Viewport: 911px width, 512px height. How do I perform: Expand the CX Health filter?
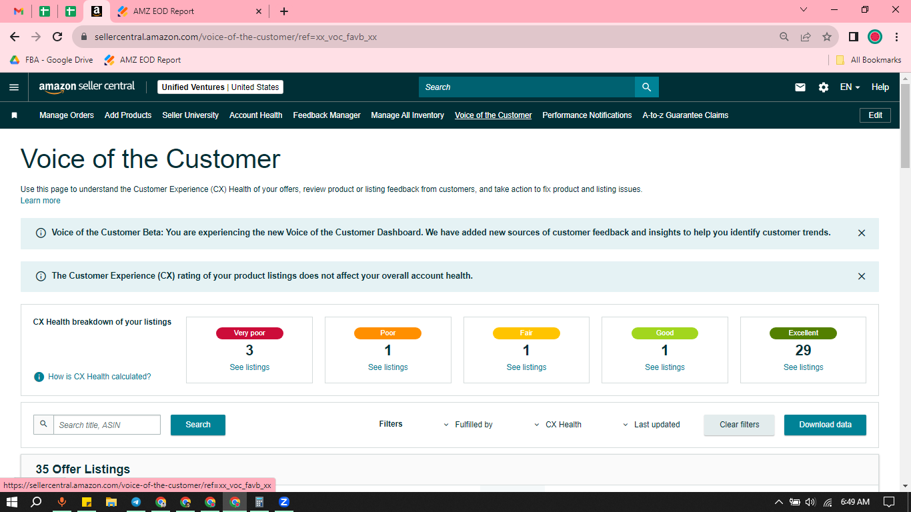(x=558, y=425)
